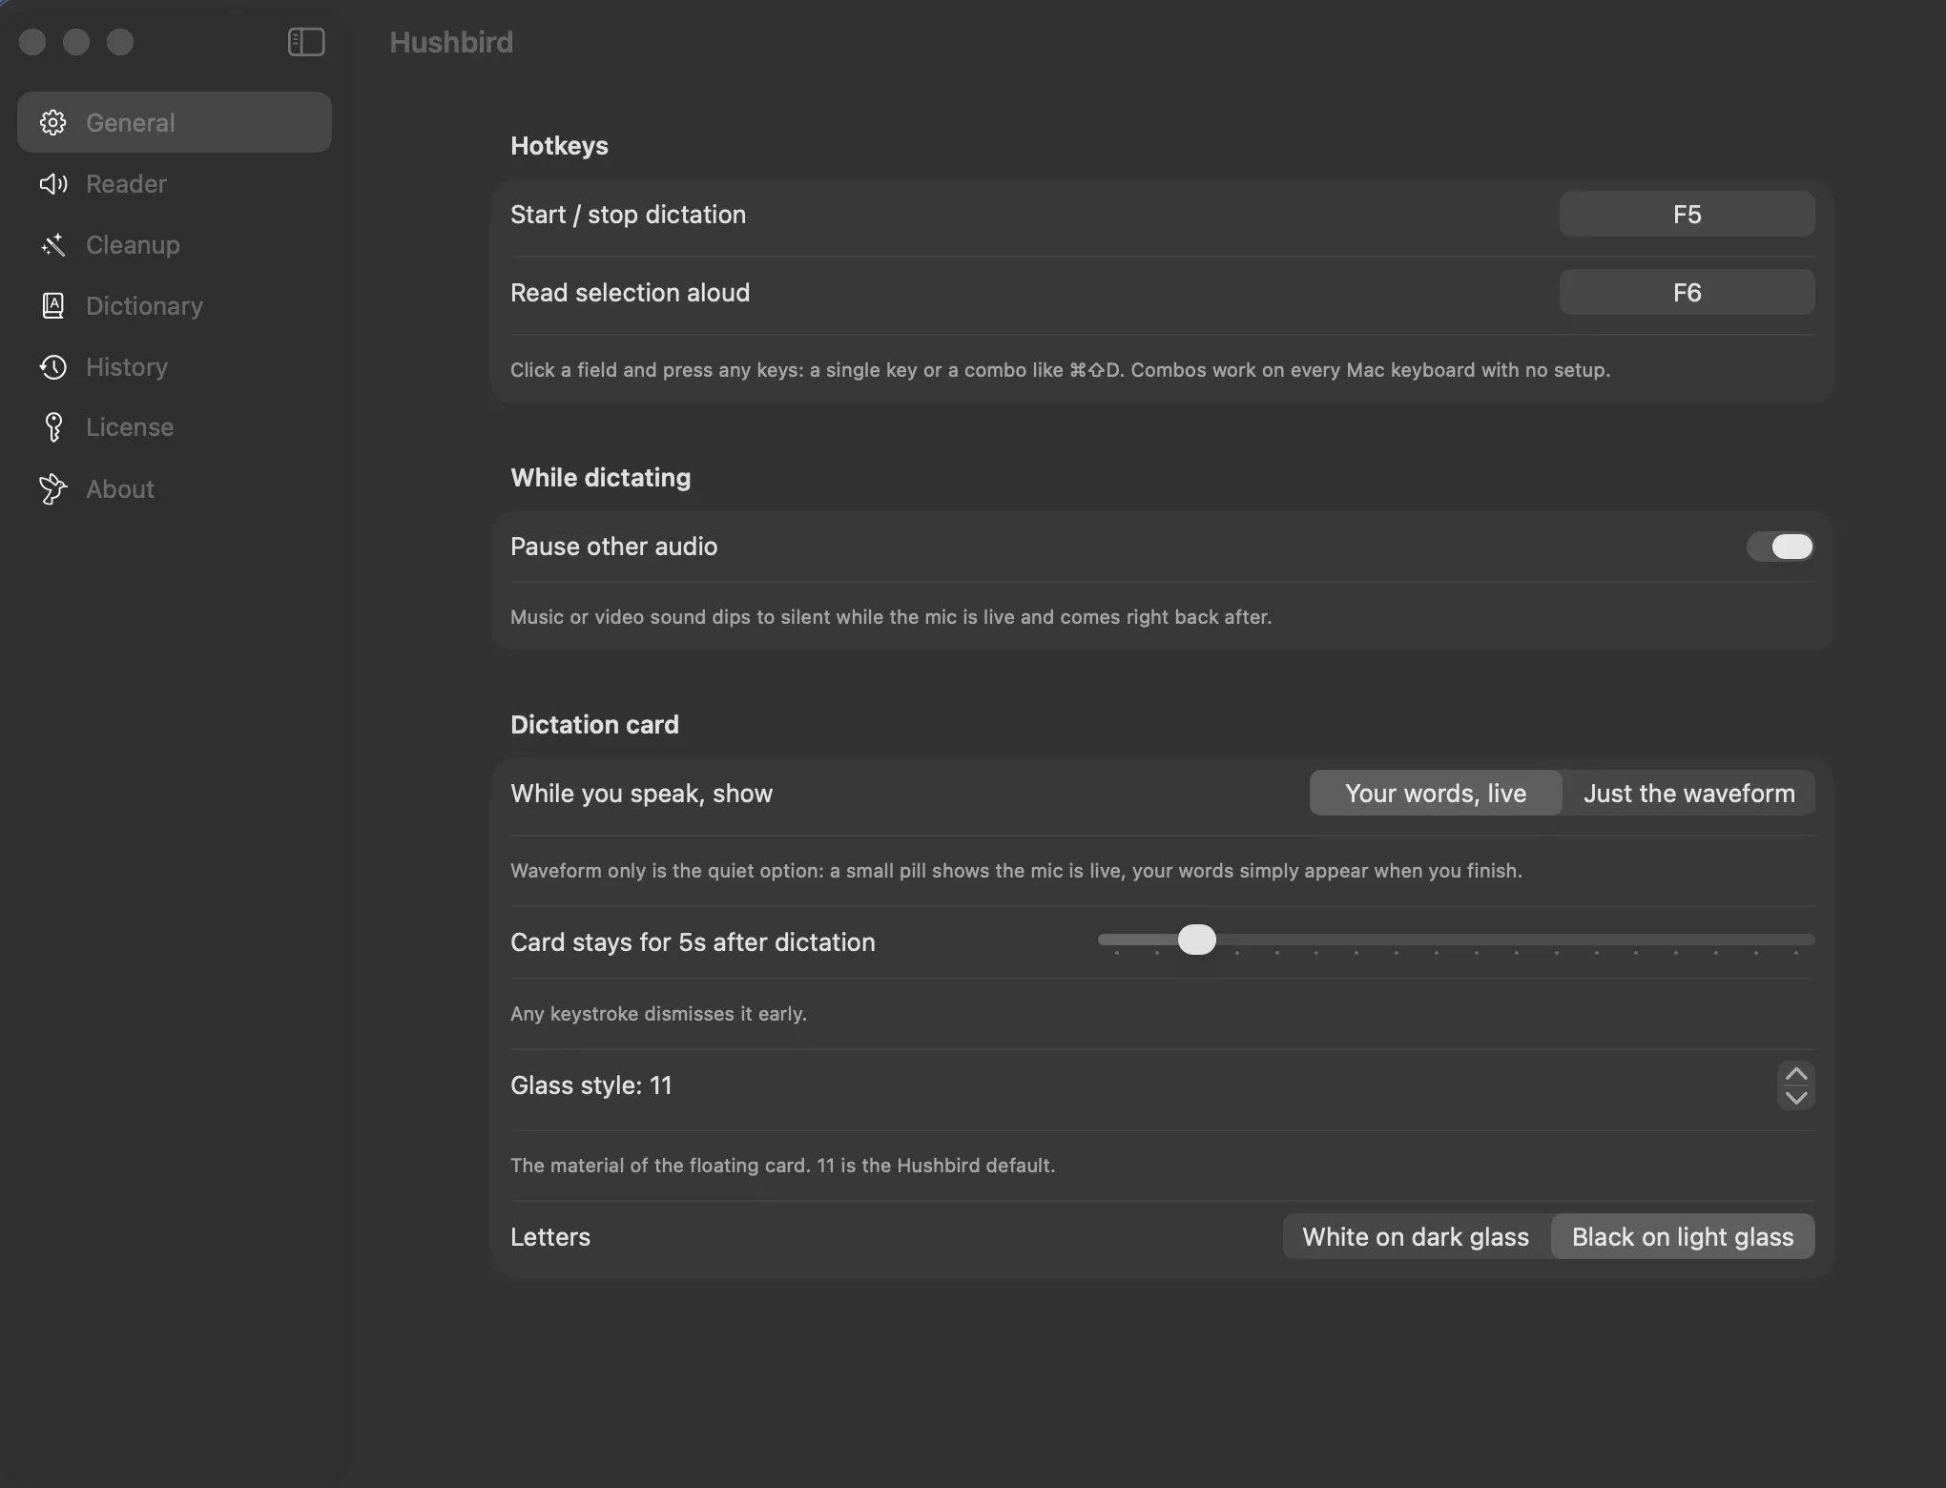The height and width of the screenshot is (1488, 1946).
Task: Open the General settings tab
Action: coord(175,122)
